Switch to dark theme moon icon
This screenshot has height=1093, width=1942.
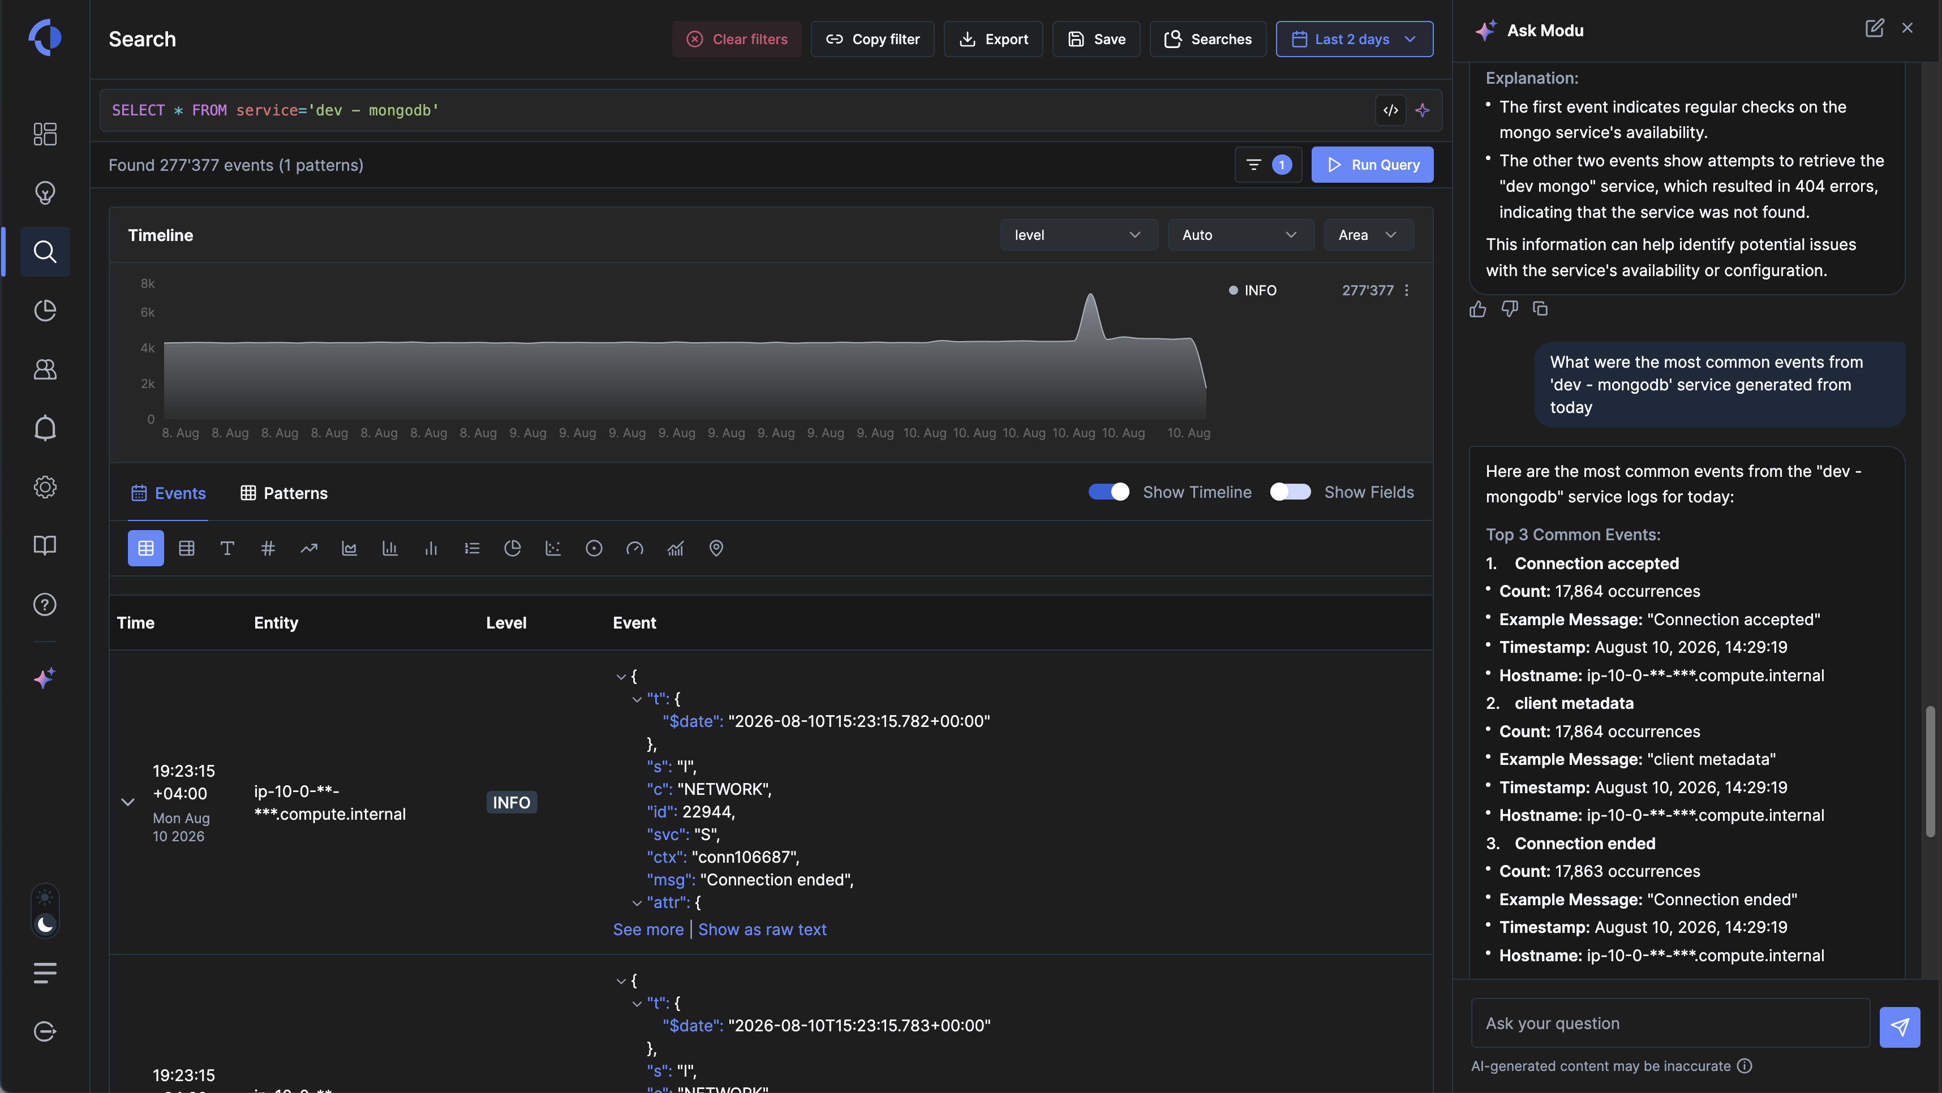45,924
